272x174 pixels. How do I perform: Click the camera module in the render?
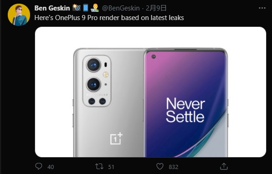pyautogui.click(x=97, y=81)
